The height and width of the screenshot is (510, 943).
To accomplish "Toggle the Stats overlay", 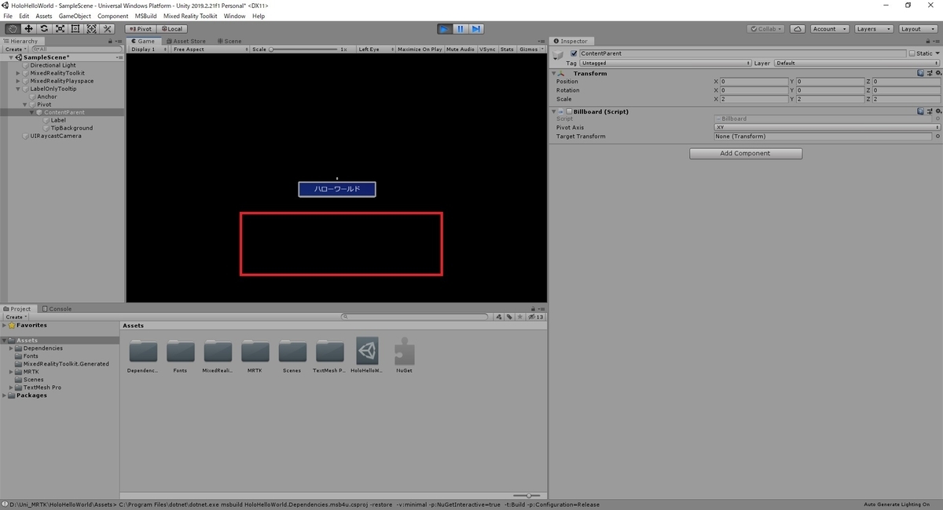I will click(507, 49).
